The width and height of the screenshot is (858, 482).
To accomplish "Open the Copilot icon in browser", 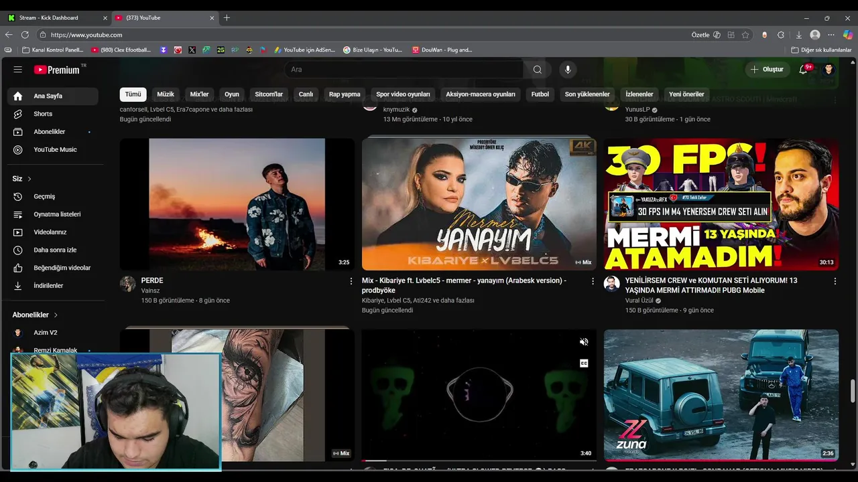I will [x=848, y=35].
